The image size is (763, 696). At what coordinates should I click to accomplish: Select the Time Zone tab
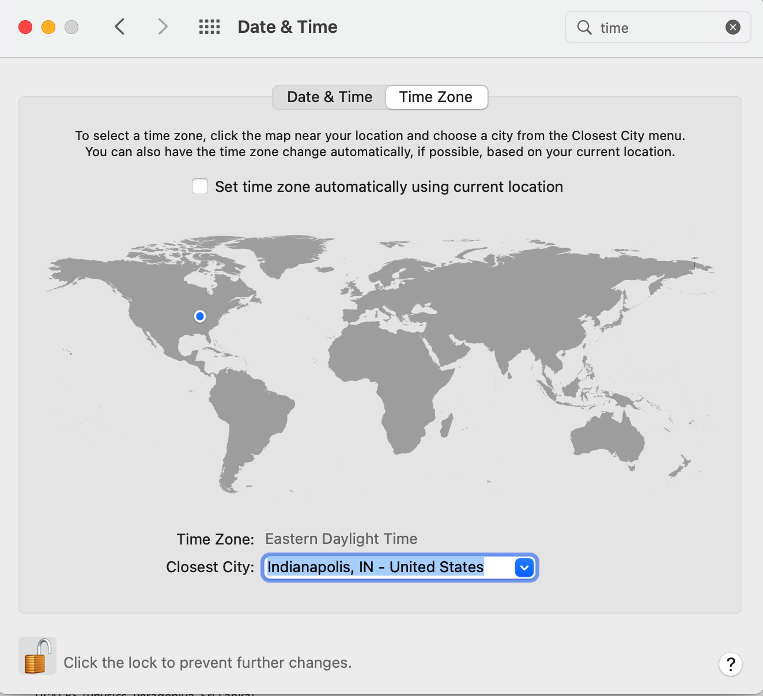436,97
